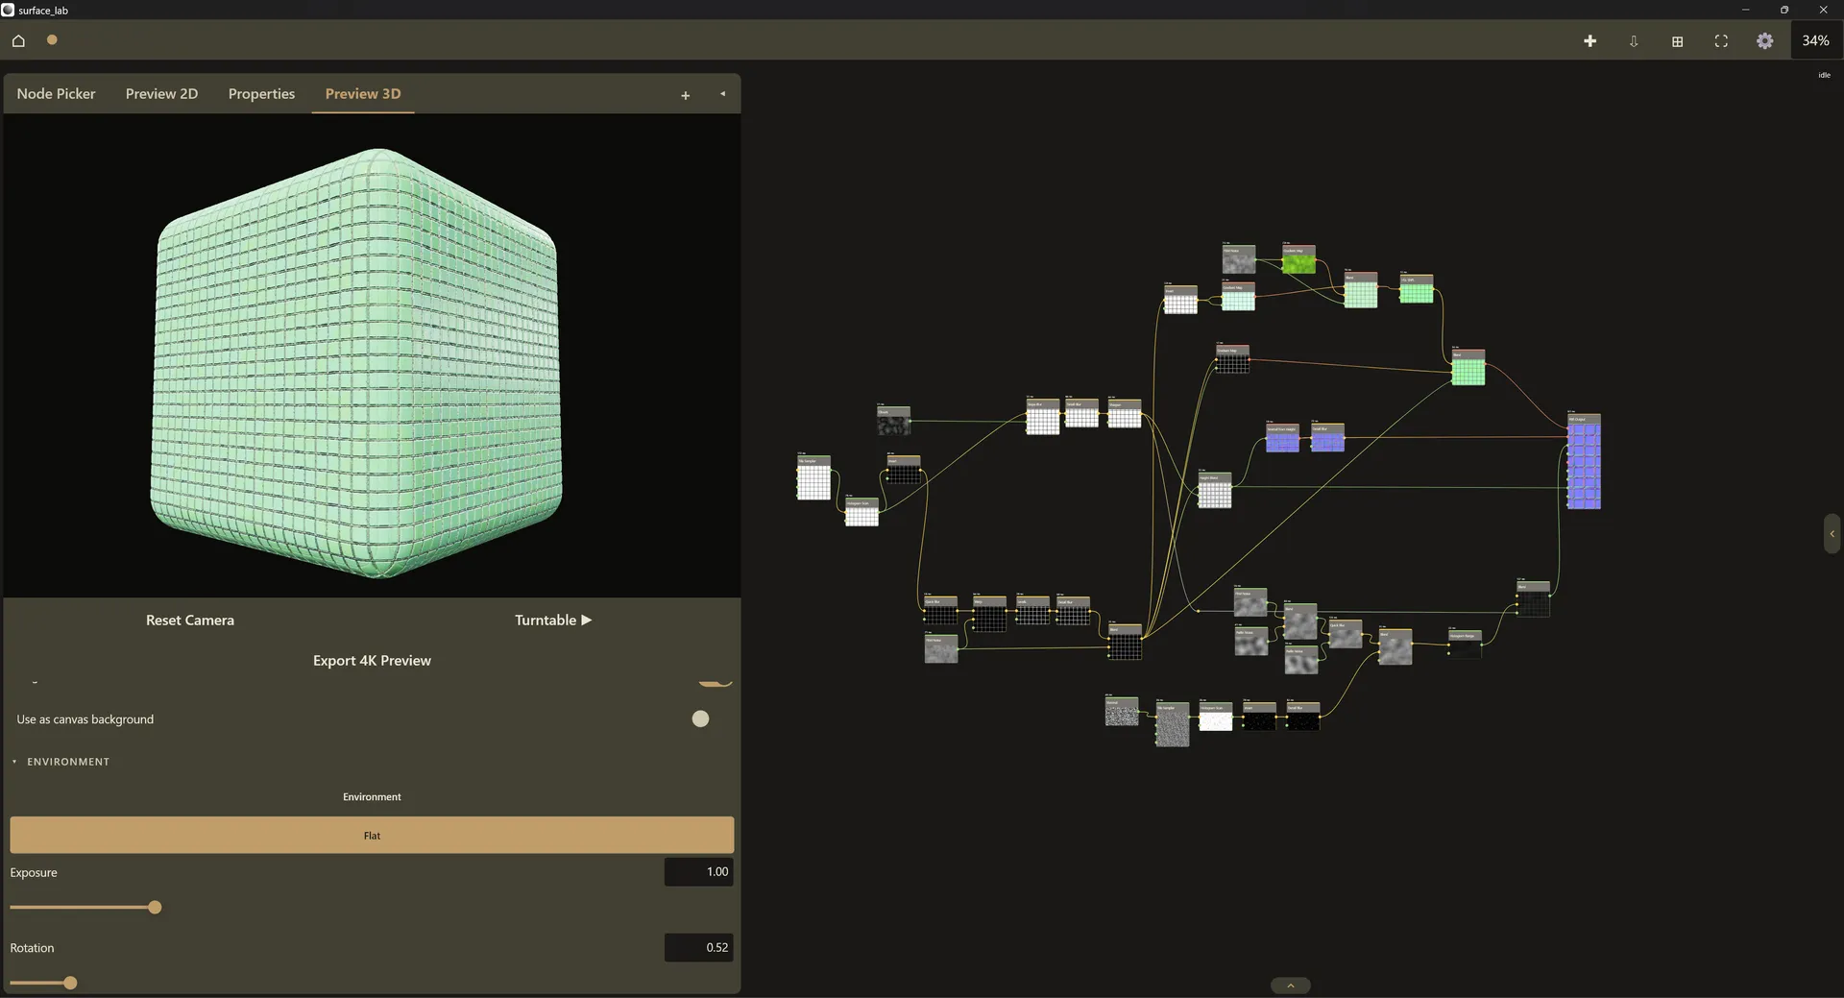
Task: Select the Clouds noise node
Action: click(x=893, y=421)
